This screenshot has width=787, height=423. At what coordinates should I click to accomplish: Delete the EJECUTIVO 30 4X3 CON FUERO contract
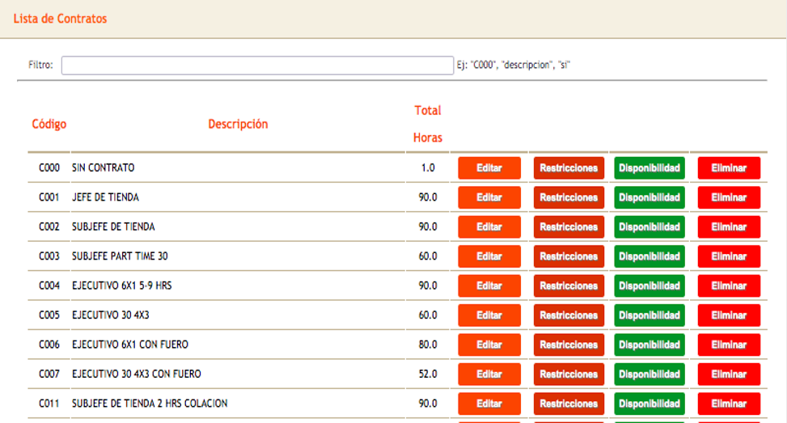point(729,374)
